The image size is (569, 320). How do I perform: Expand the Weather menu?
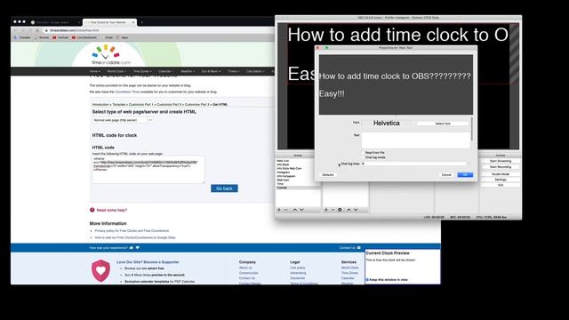188,71
